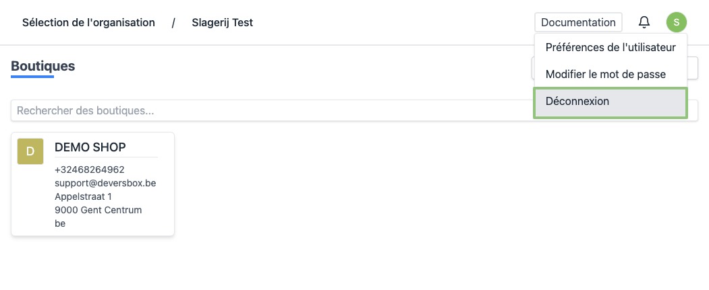Click the green user avatar S
The width and height of the screenshot is (709, 290).
[x=677, y=22]
